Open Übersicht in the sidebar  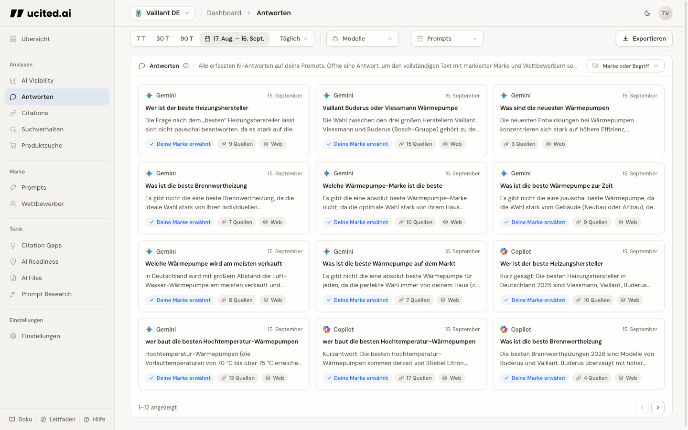(x=57, y=39)
